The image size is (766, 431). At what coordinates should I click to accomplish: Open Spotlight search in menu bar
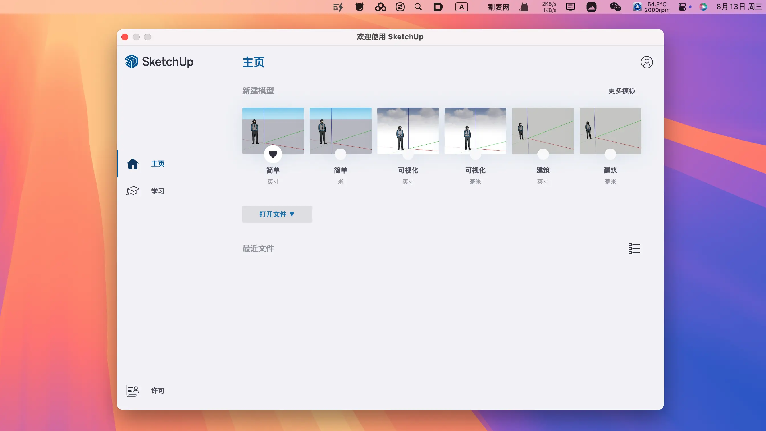click(418, 7)
